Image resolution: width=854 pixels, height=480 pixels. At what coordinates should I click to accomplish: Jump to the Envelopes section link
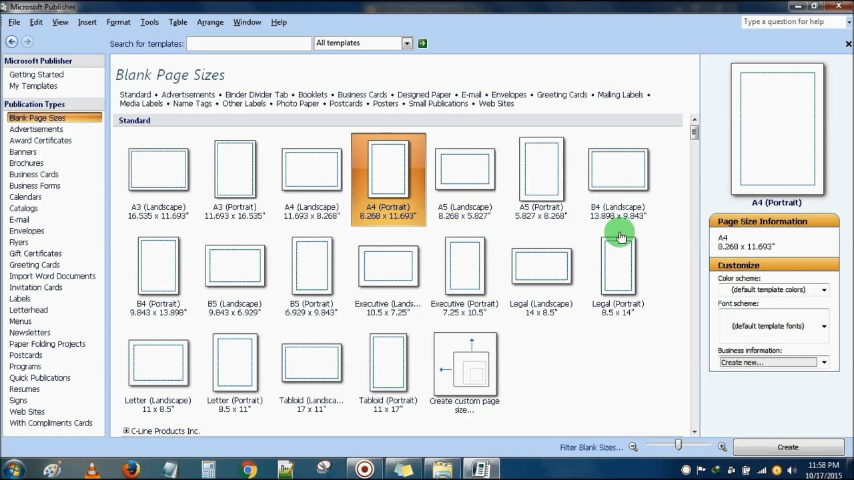509,95
